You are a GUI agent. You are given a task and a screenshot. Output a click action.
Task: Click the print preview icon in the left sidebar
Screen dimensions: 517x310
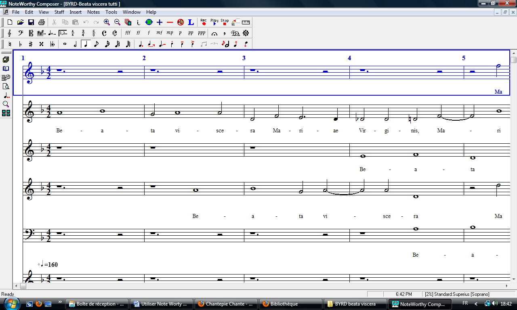tap(6, 86)
